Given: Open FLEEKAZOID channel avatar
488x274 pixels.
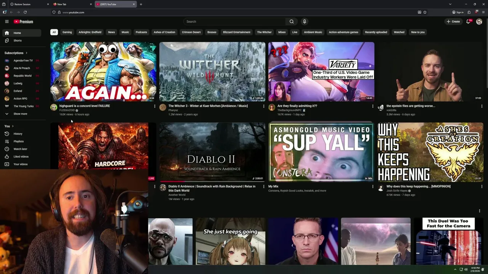Looking at the screenshot, I should tap(54, 107).
